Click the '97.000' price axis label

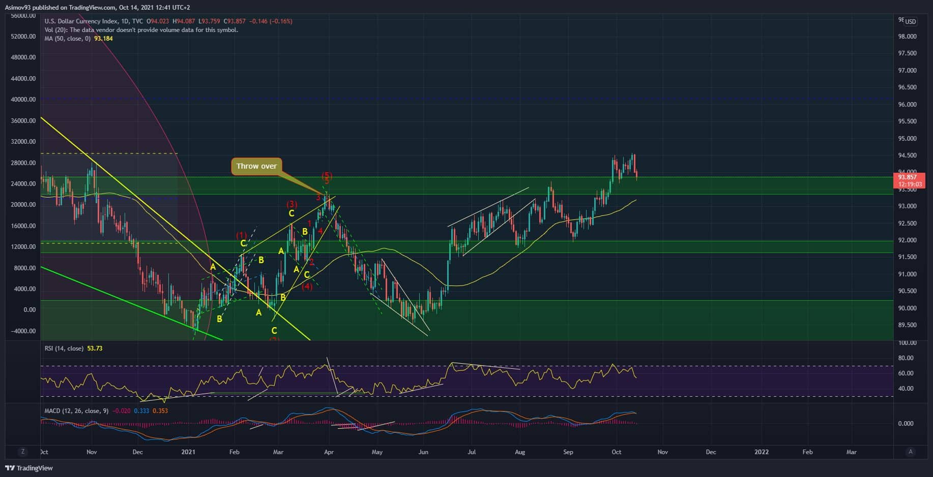[908, 71]
